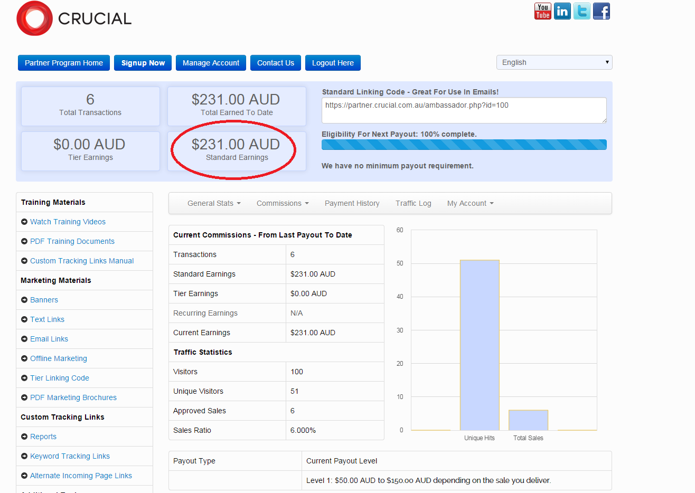Screen dimensions: 695x493
Task: Open PDF Marketing Brochures link
Action: click(x=73, y=397)
